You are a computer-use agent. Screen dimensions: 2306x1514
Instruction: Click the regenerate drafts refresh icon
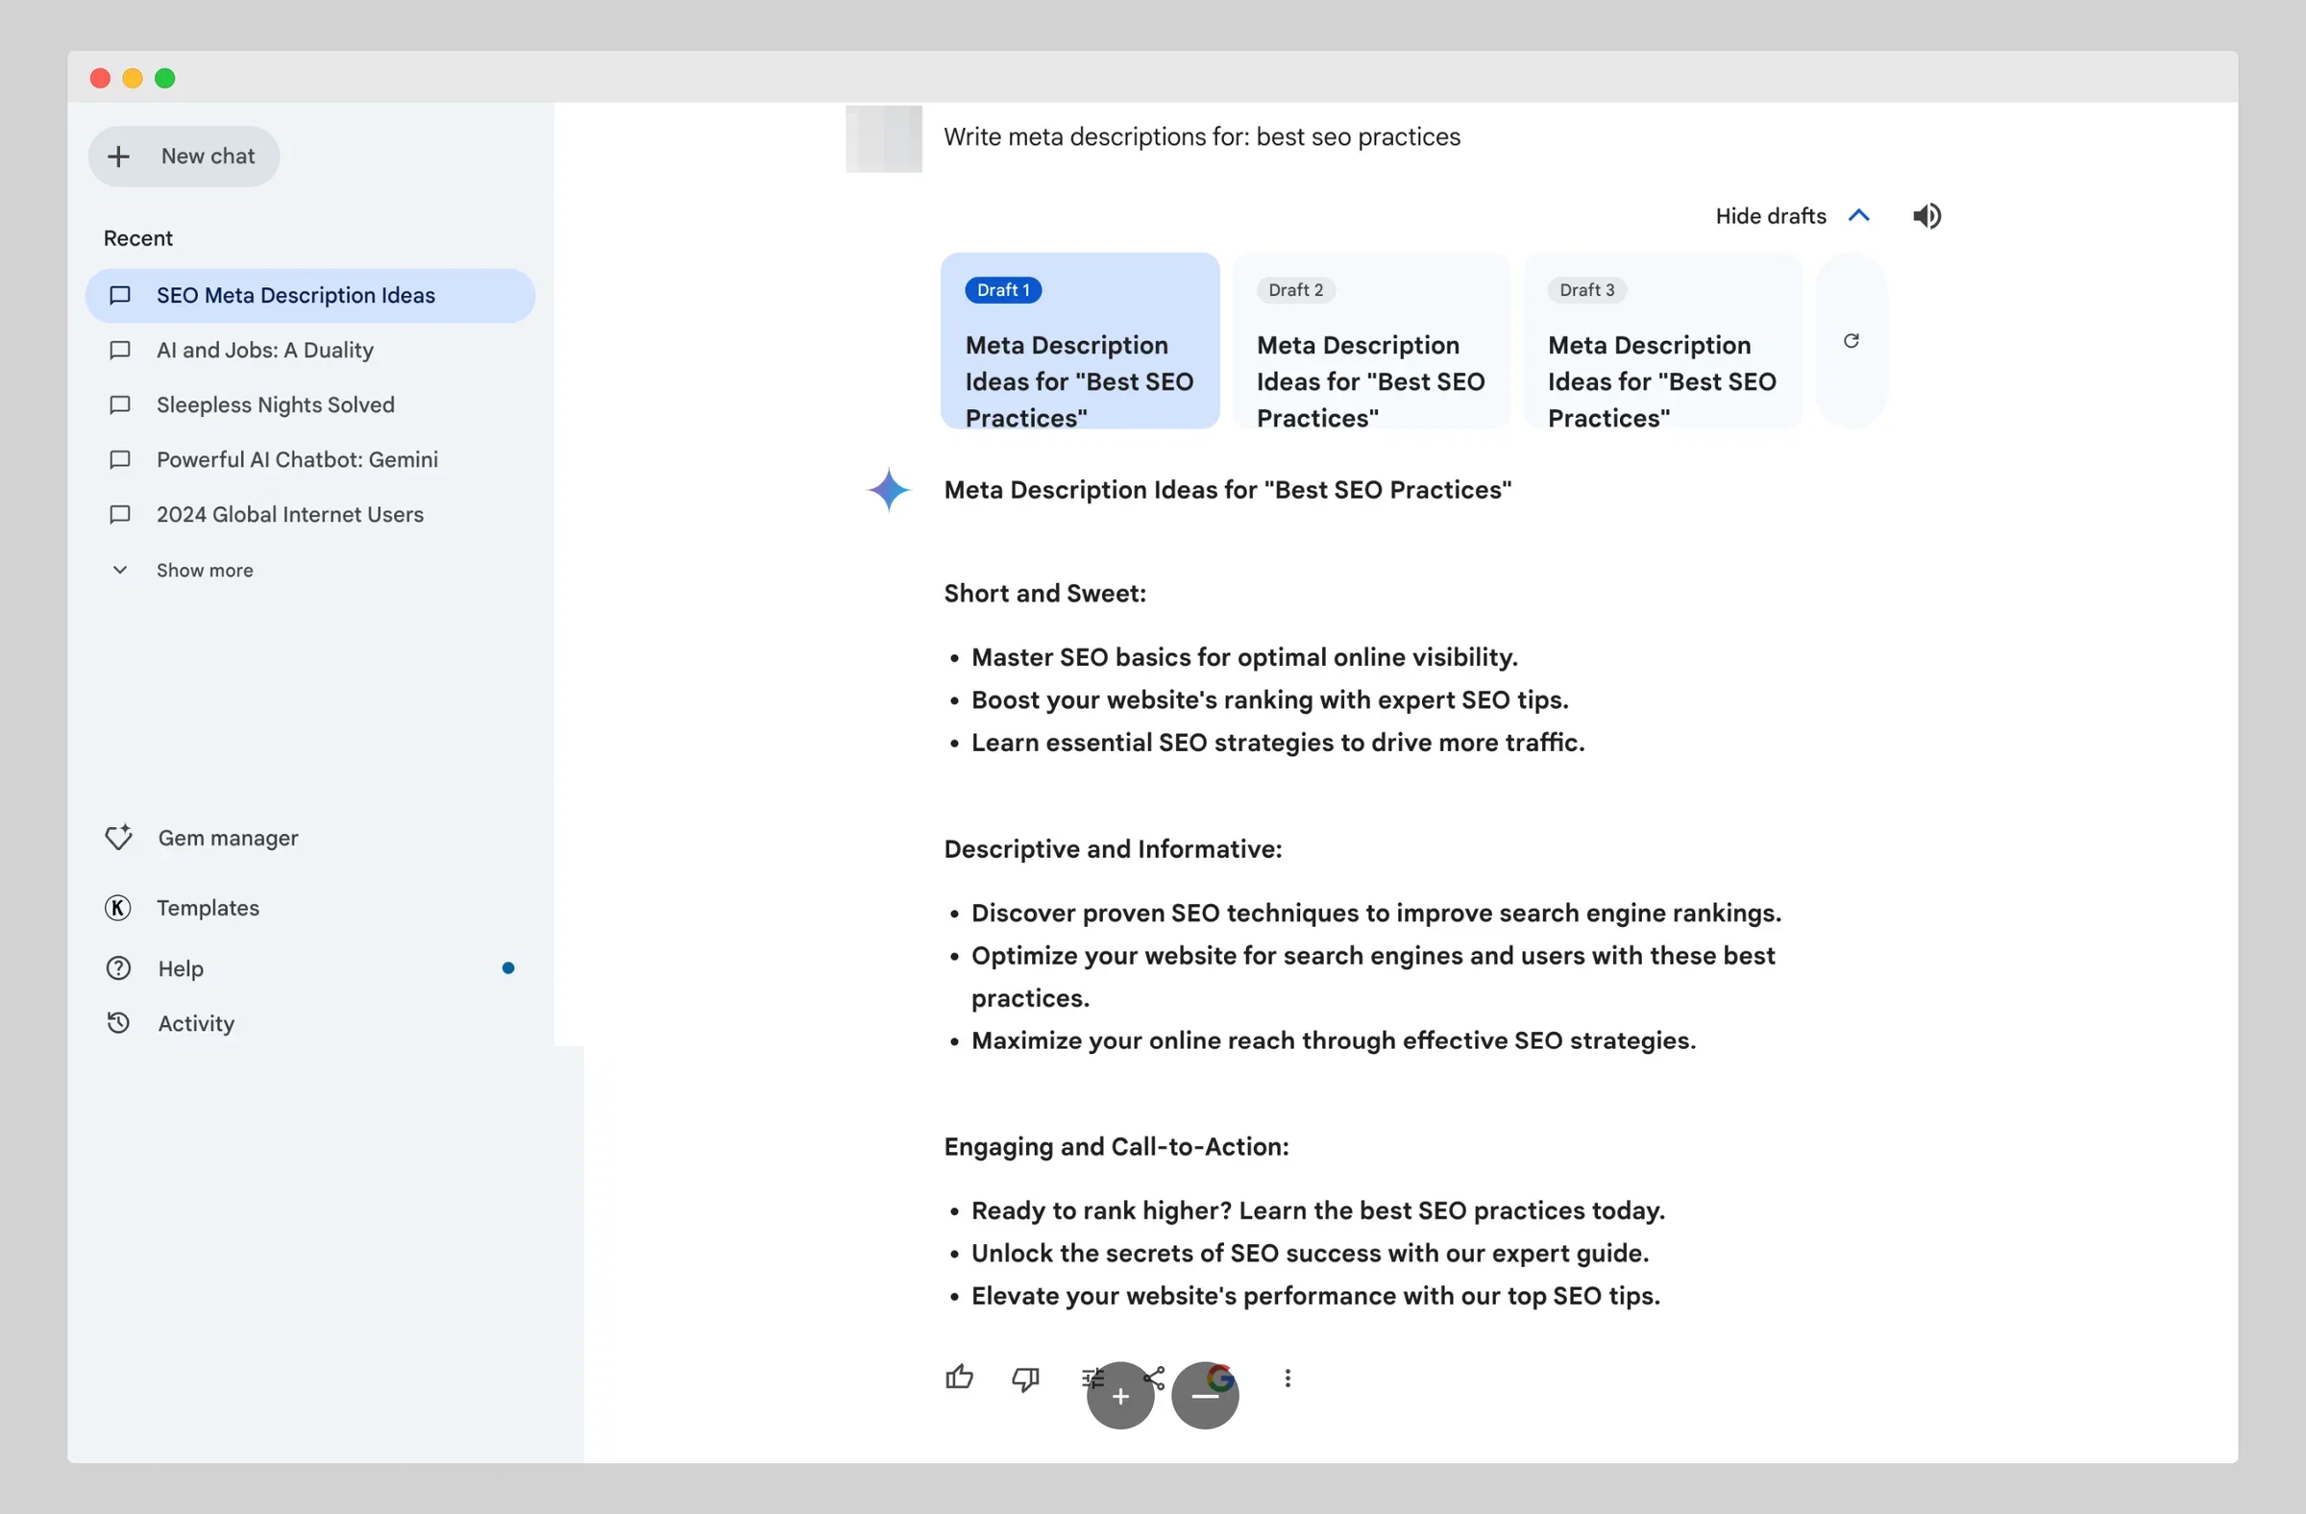(x=1851, y=341)
